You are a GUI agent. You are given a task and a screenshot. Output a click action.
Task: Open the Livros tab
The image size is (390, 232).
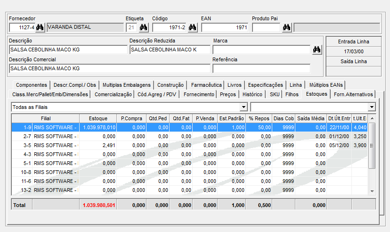pyautogui.click(x=234, y=85)
